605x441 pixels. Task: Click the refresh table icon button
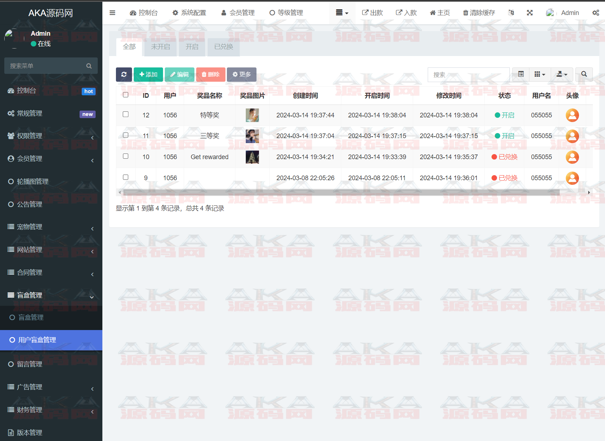pos(124,75)
